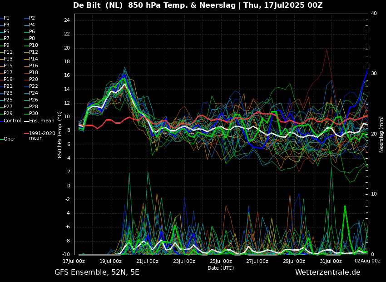Click the -10 temperature axis value
The height and width of the screenshot is (282, 386).
65,254
